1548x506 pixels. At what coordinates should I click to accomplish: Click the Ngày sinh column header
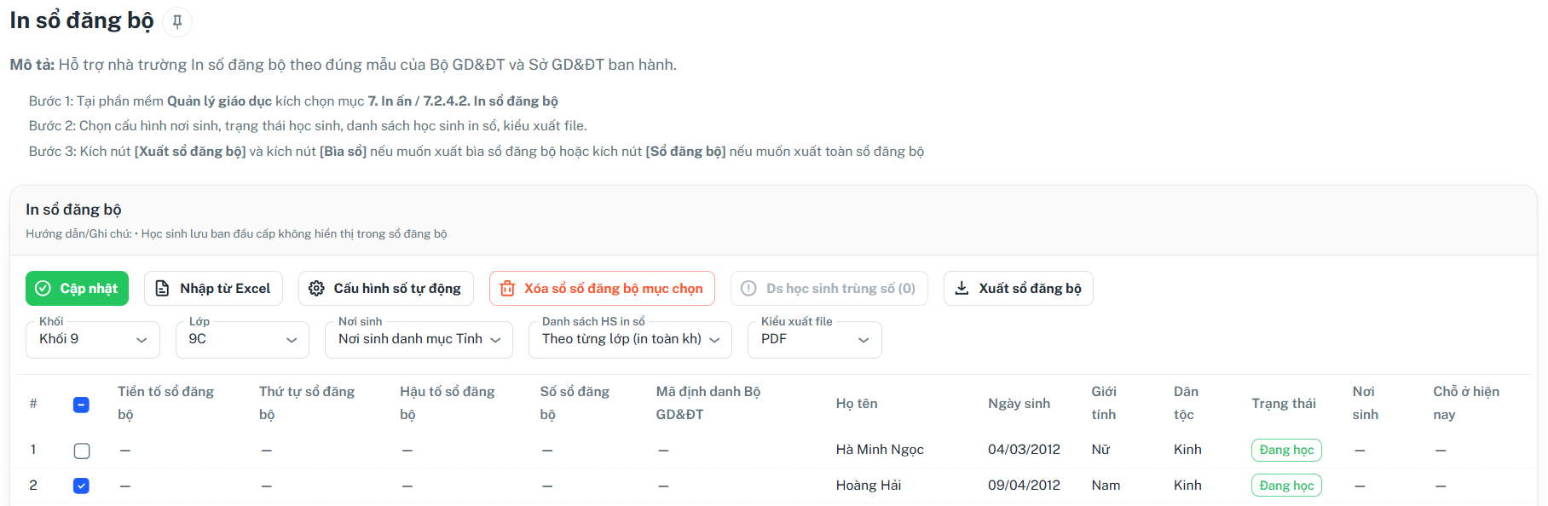(x=1019, y=404)
